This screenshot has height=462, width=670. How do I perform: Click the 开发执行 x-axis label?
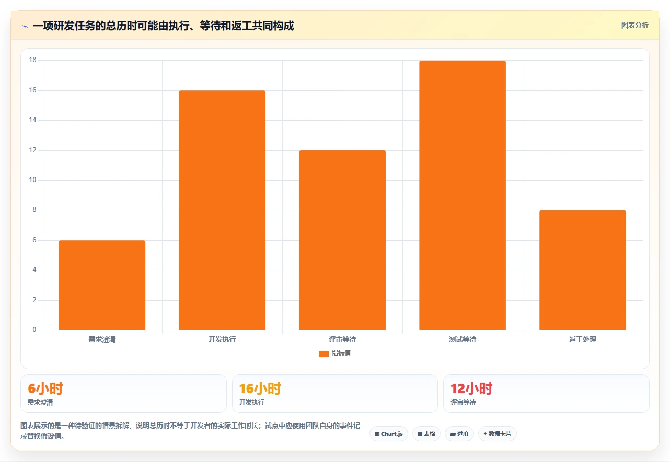(x=222, y=339)
